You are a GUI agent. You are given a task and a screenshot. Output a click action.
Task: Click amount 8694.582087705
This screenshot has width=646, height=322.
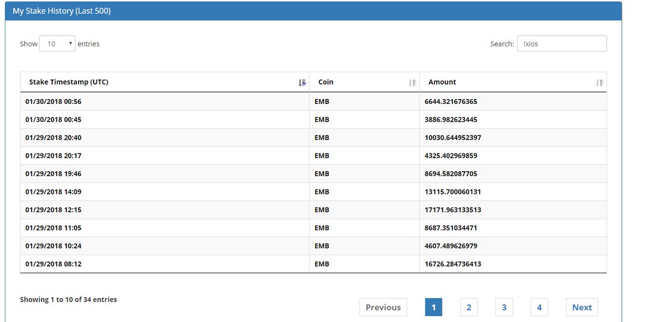coord(451,173)
